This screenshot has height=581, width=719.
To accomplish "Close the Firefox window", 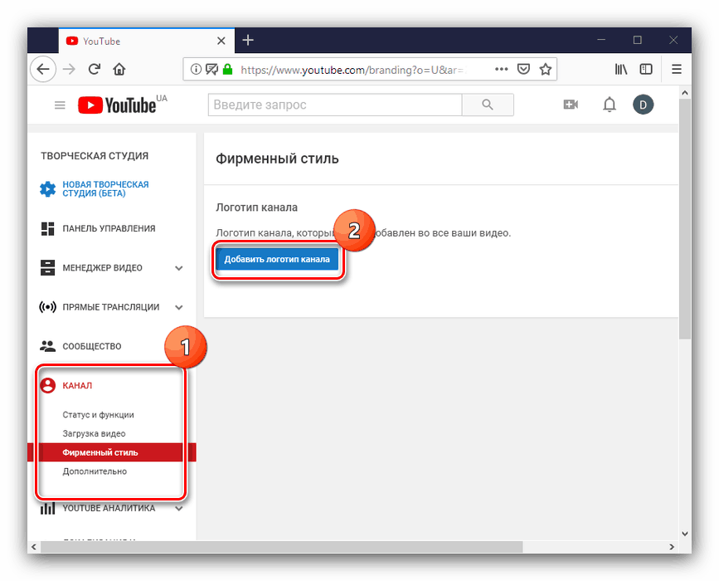I will 673,41.
